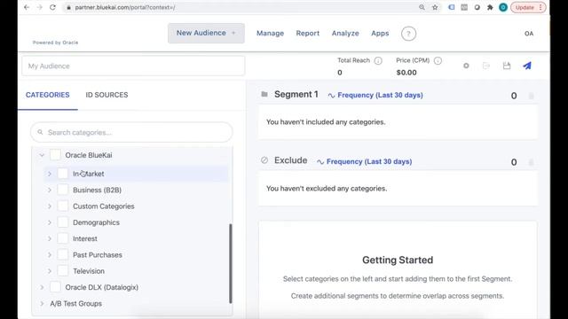Open the Chrome extensions puzzle icon
This screenshot has width=568, height=319.
pos(490,7)
